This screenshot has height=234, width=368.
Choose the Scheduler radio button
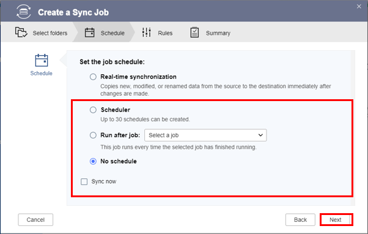93,110
